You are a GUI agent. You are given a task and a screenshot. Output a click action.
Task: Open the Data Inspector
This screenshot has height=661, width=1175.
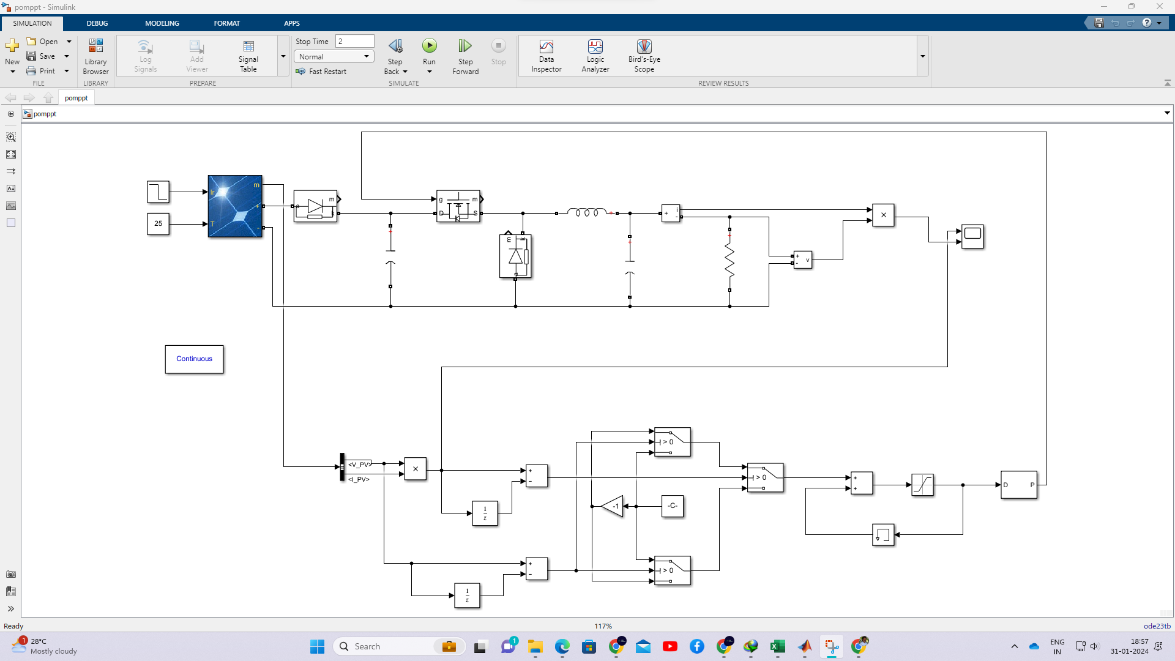click(546, 55)
